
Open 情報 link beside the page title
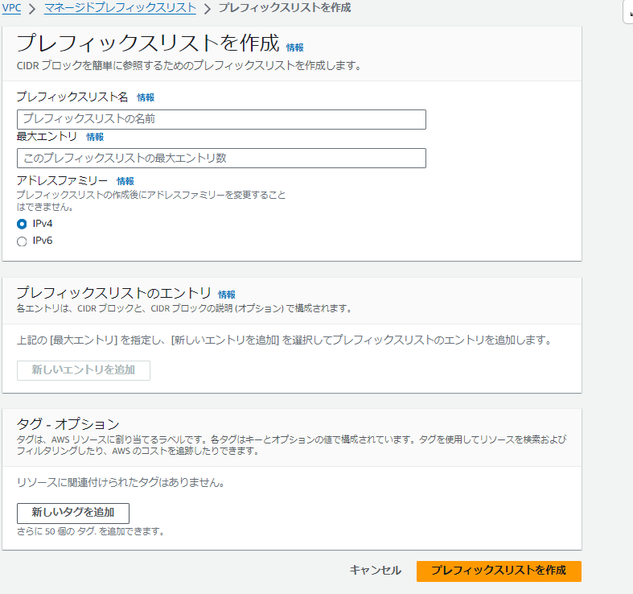click(294, 47)
